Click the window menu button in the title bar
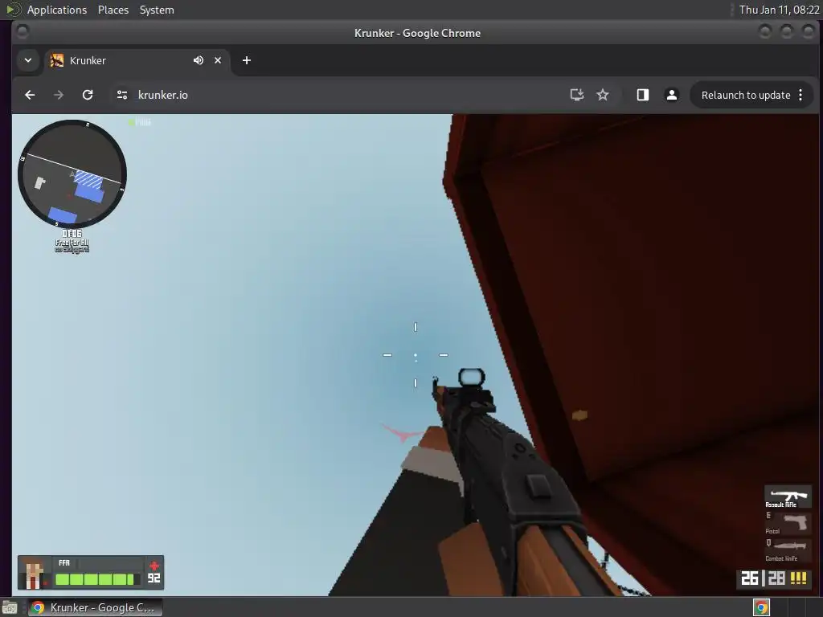The image size is (823, 617). (22, 32)
